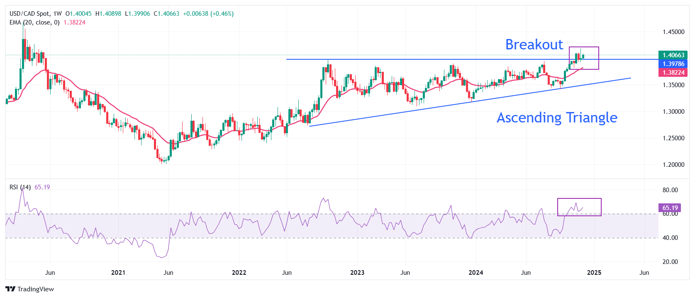This screenshot has height=298, width=695.
Task: Click the close value C1.40663 in the header
Action: 166,14
